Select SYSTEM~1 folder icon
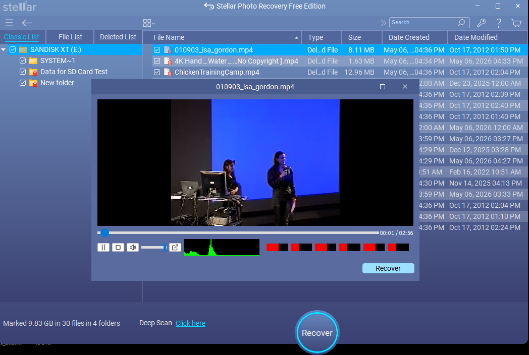Screen dimensions: 529x355 click(x=33, y=61)
